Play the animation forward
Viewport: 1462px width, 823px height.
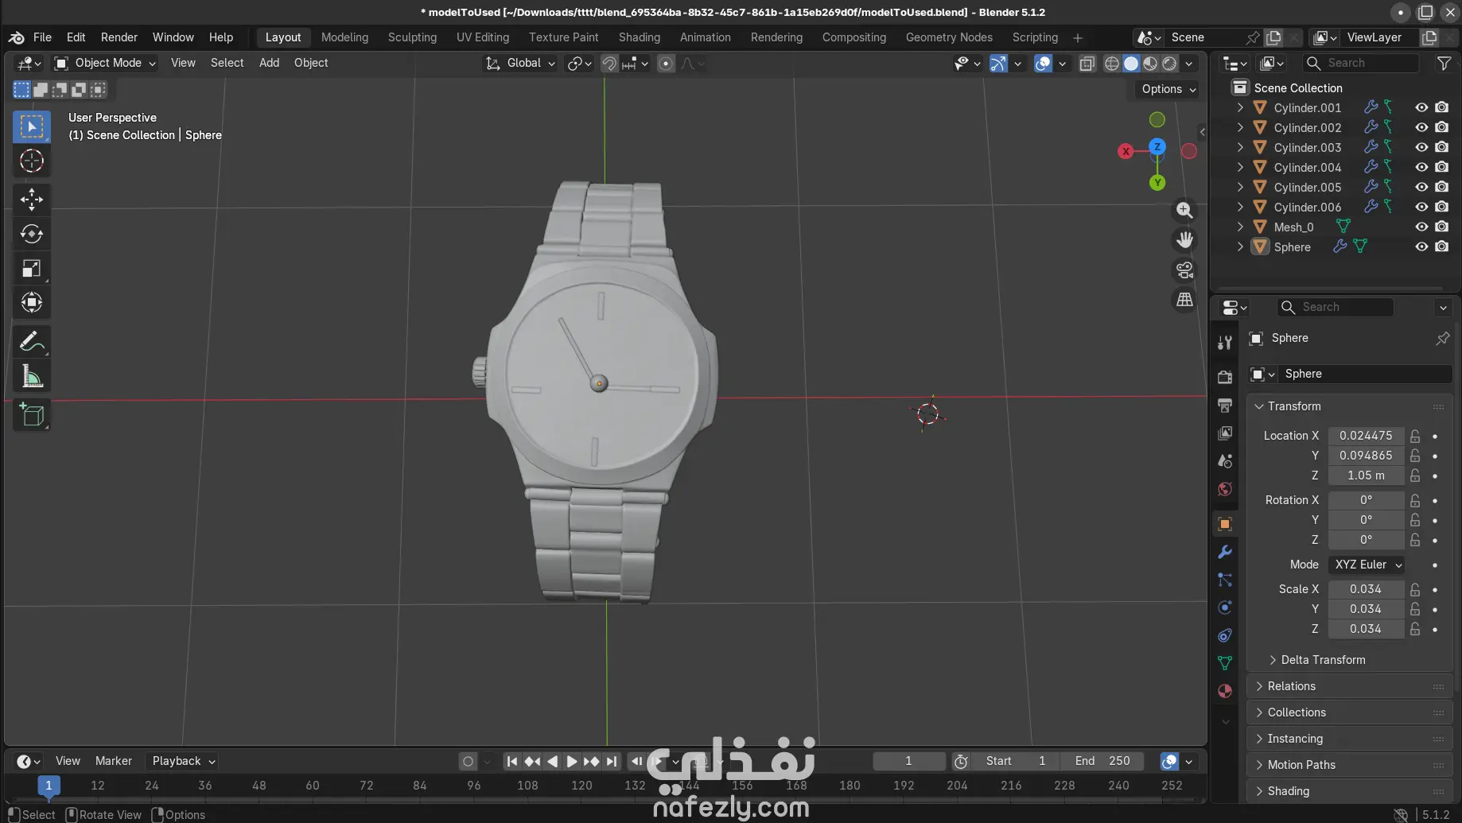coord(572,761)
